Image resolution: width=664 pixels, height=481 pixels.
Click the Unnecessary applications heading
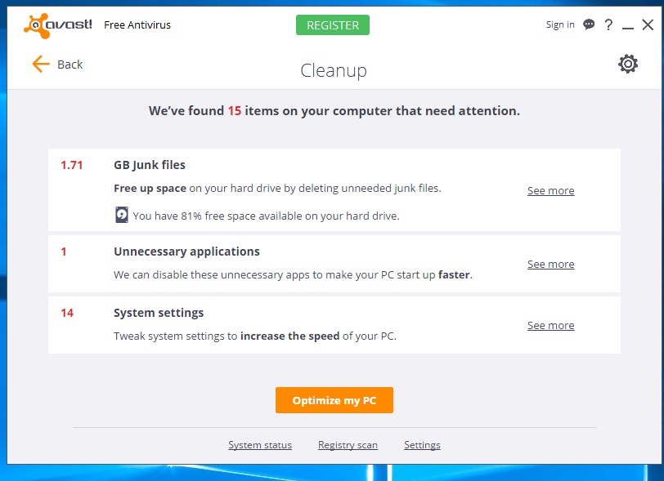(186, 252)
